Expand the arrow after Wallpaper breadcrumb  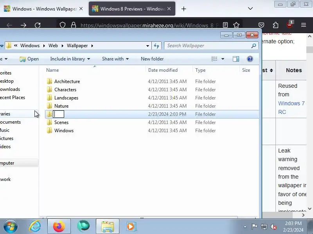tap(92, 46)
